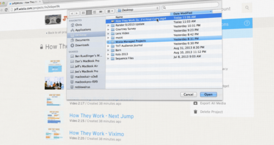This screenshot has width=274, height=145.
Task: Select THT Audience Journal folder name
Action: pos(129,46)
